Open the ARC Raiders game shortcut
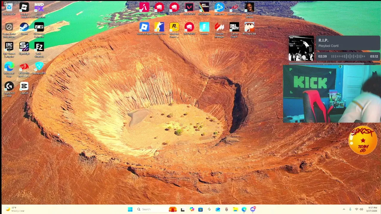The height and width of the screenshot is (214, 381). tap(204, 9)
